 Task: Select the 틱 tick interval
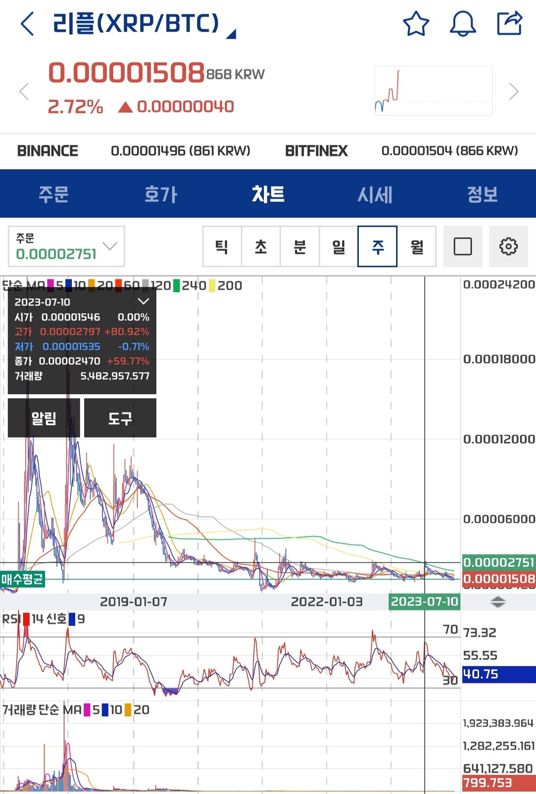click(222, 246)
